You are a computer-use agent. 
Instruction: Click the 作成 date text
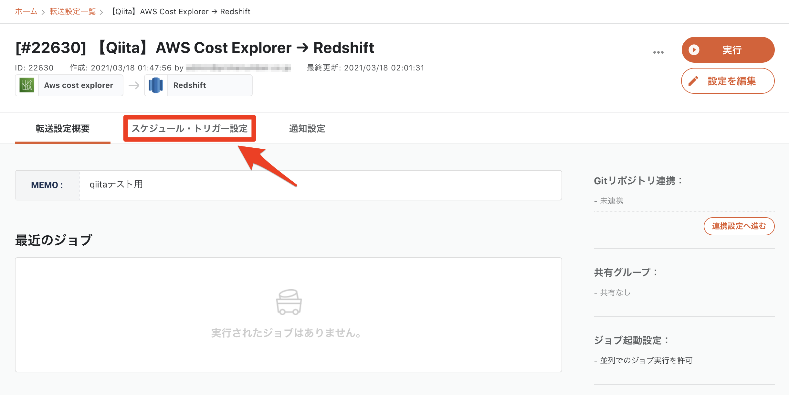pyautogui.click(x=126, y=68)
